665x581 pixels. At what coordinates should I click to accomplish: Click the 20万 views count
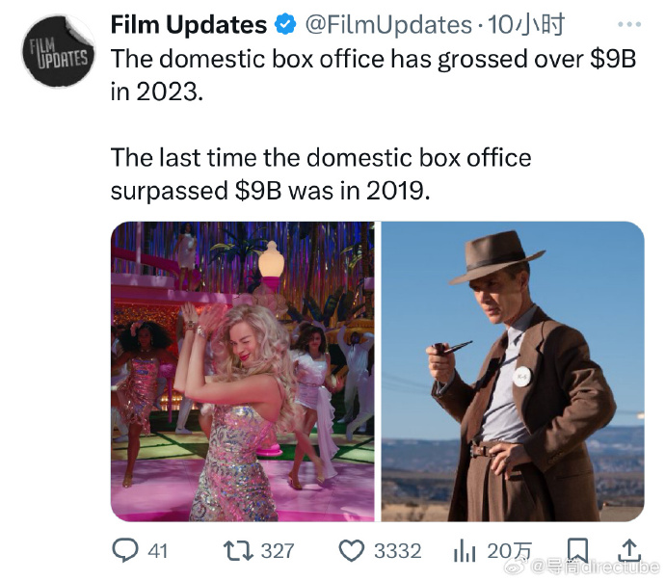coord(509,551)
